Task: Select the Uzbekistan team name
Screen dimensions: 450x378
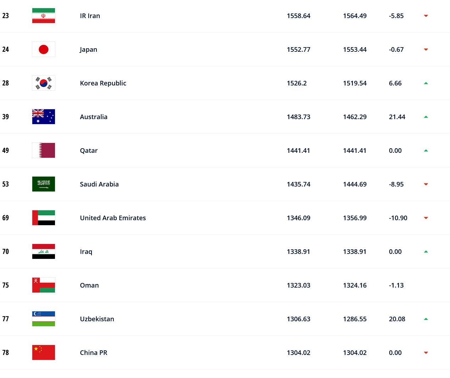Action: (x=97, y=319)
